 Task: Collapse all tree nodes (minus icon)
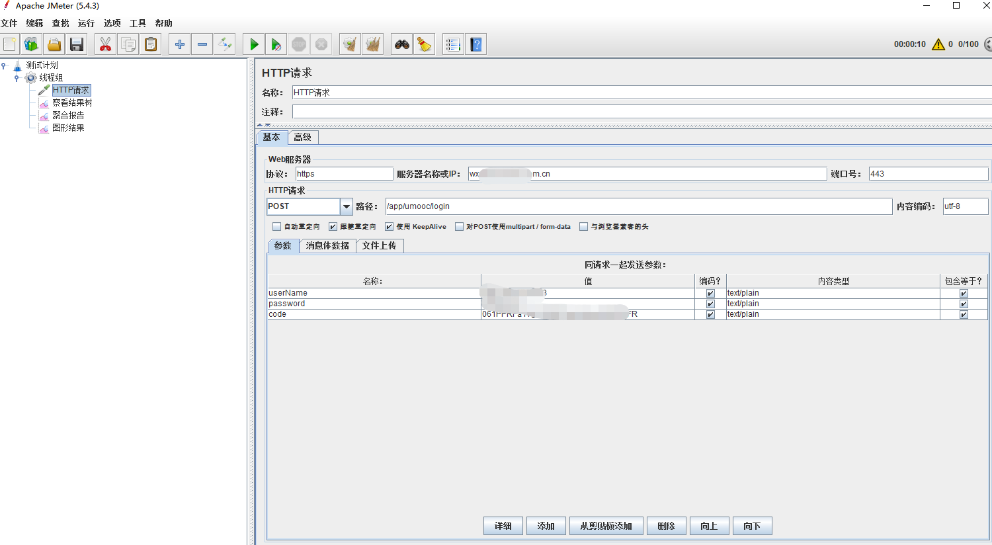point(202,44)
